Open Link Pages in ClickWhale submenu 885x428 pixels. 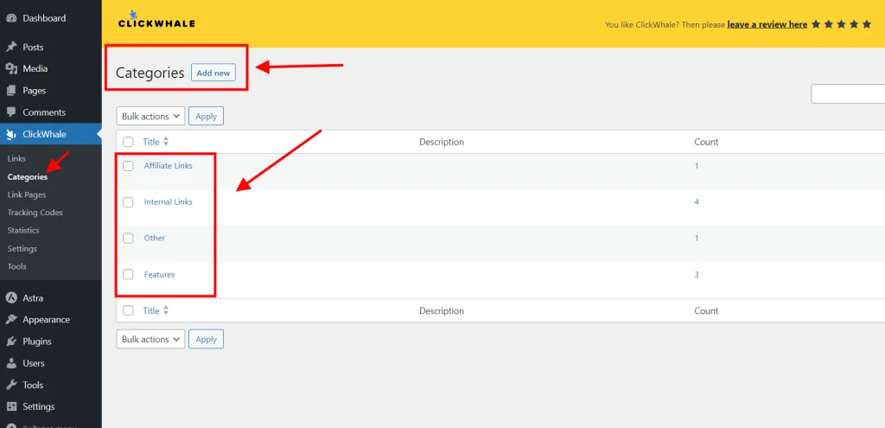27,195
